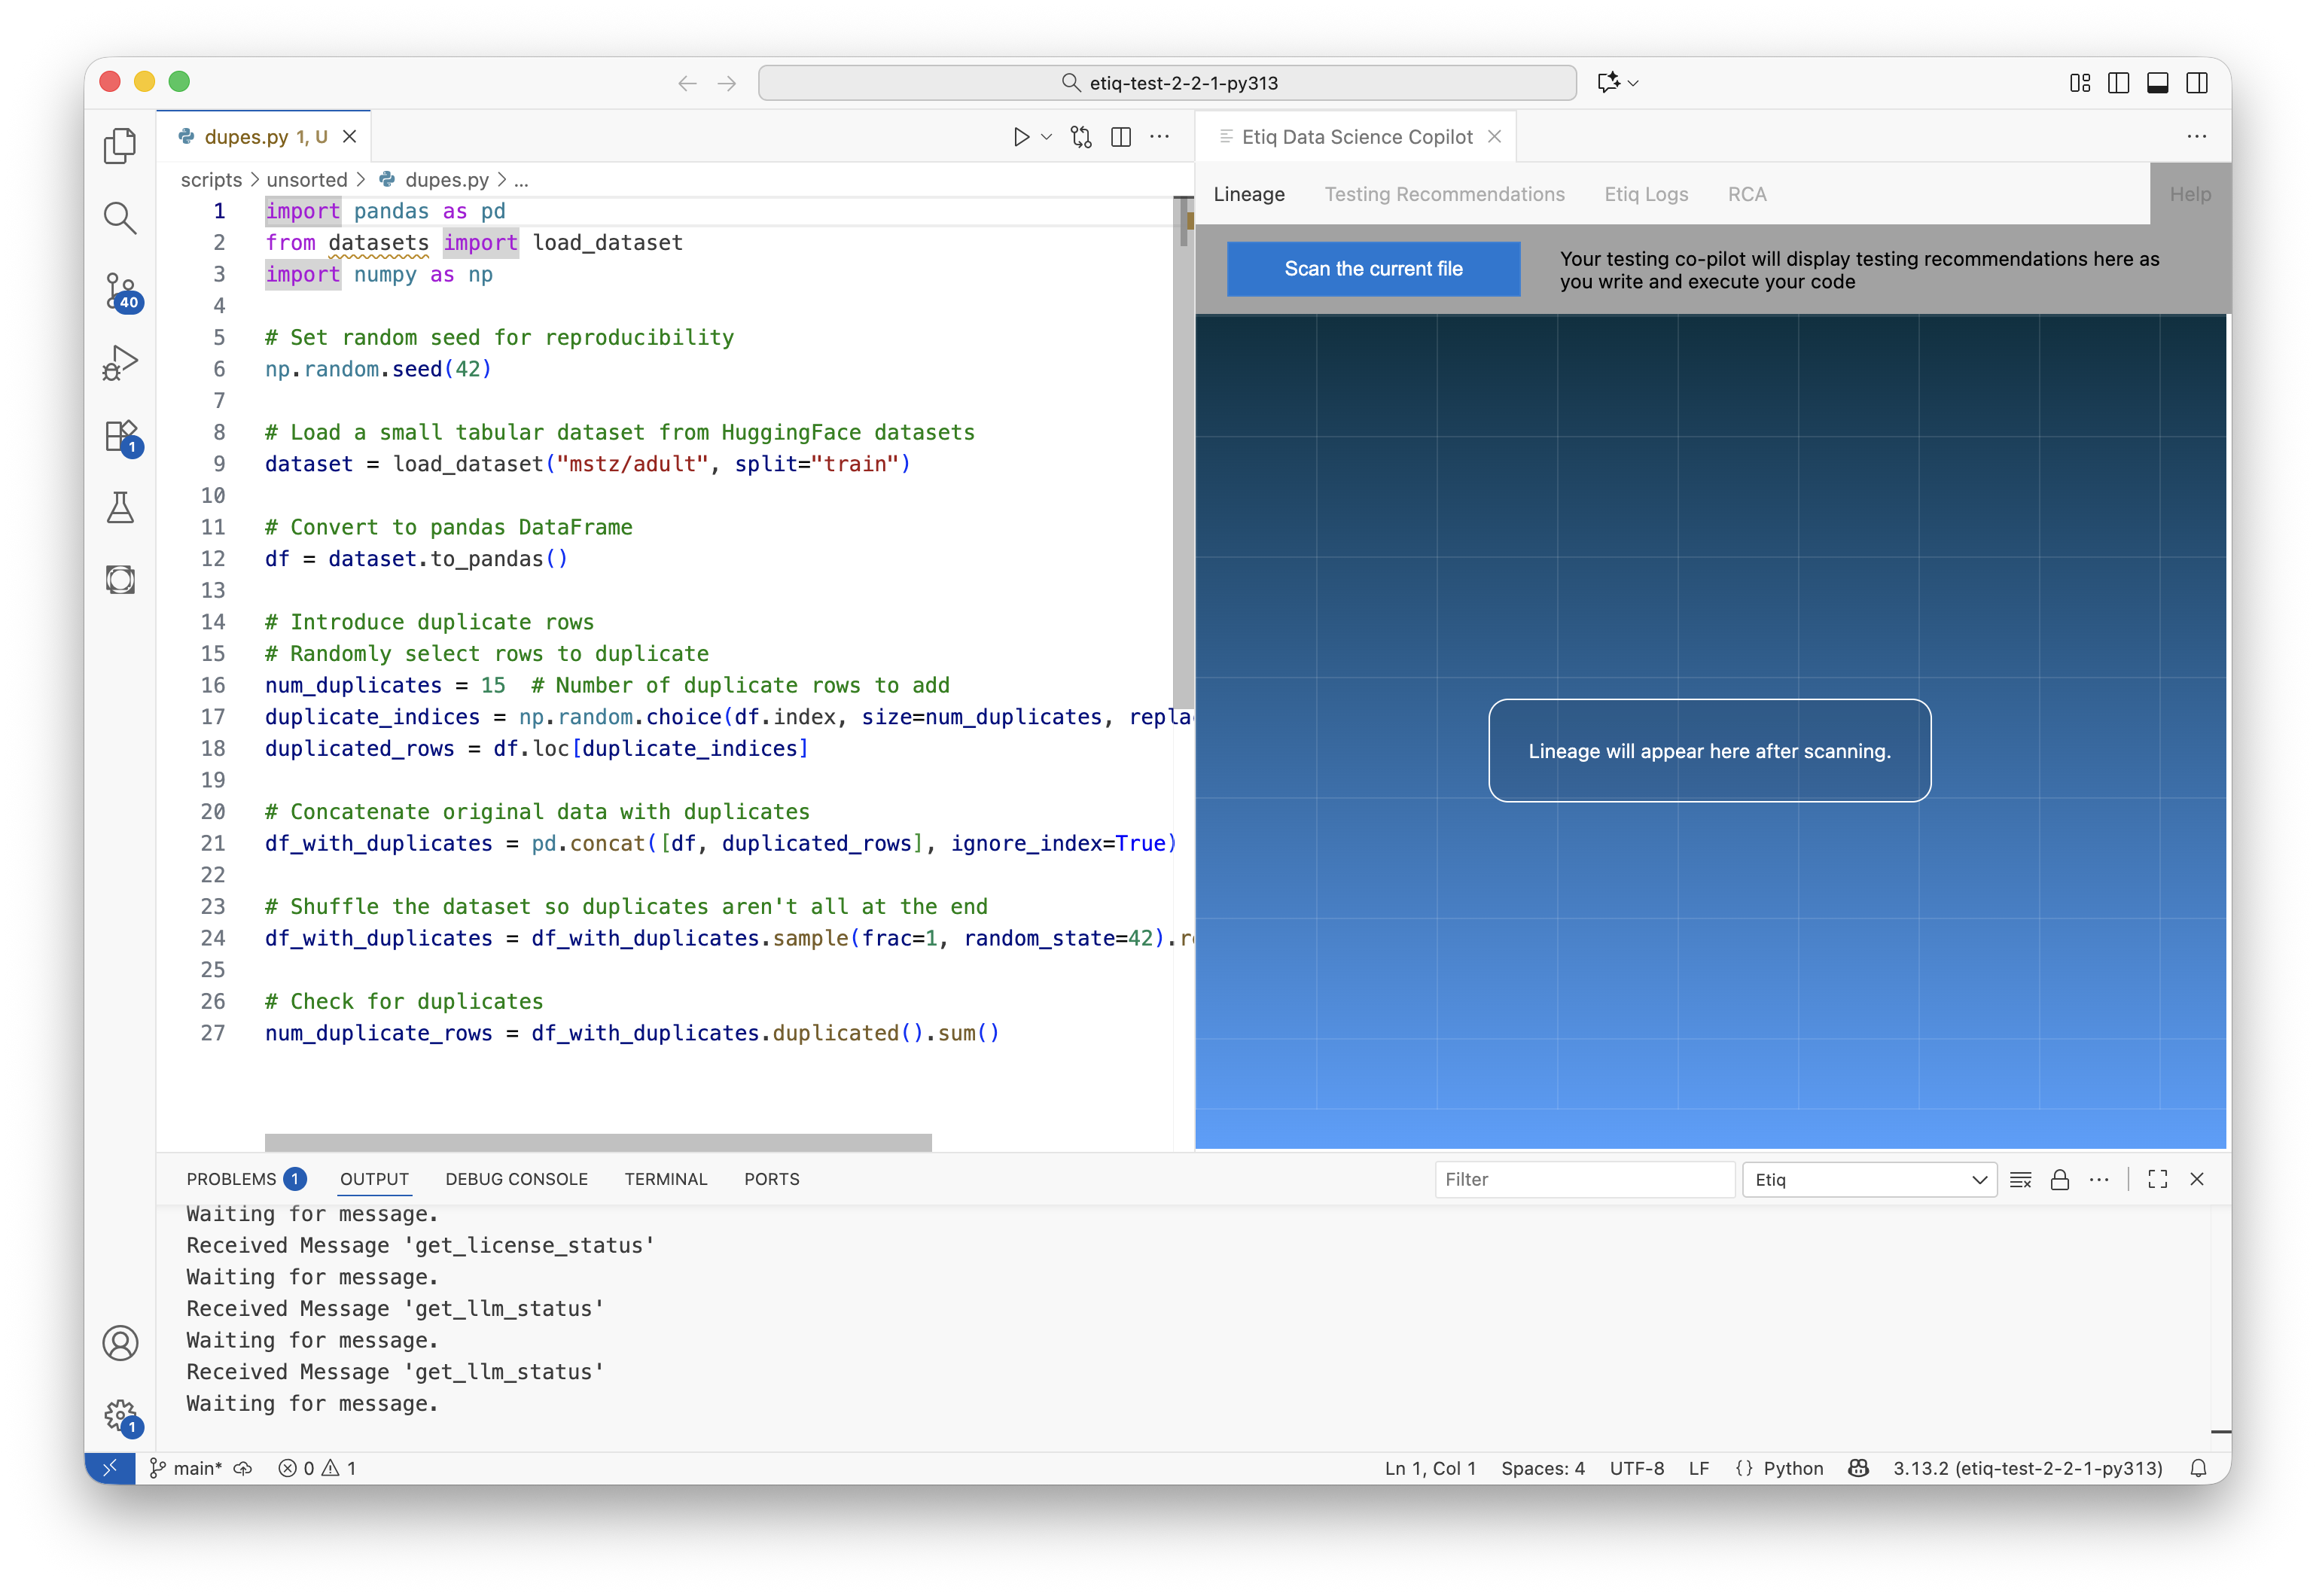Open the Search view icon
2316x1596 pixels.
[x=120, y=218]
